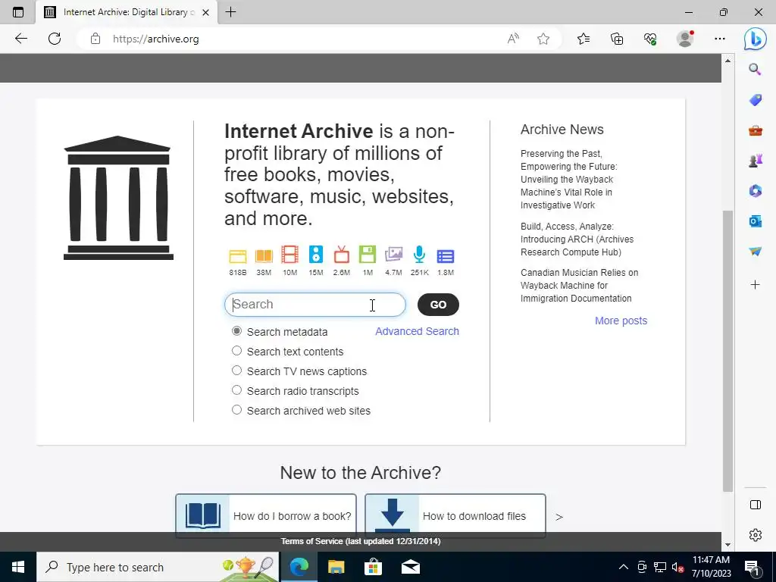Click the taskbar 'Type here to search' box

click(x=158, y=567)
